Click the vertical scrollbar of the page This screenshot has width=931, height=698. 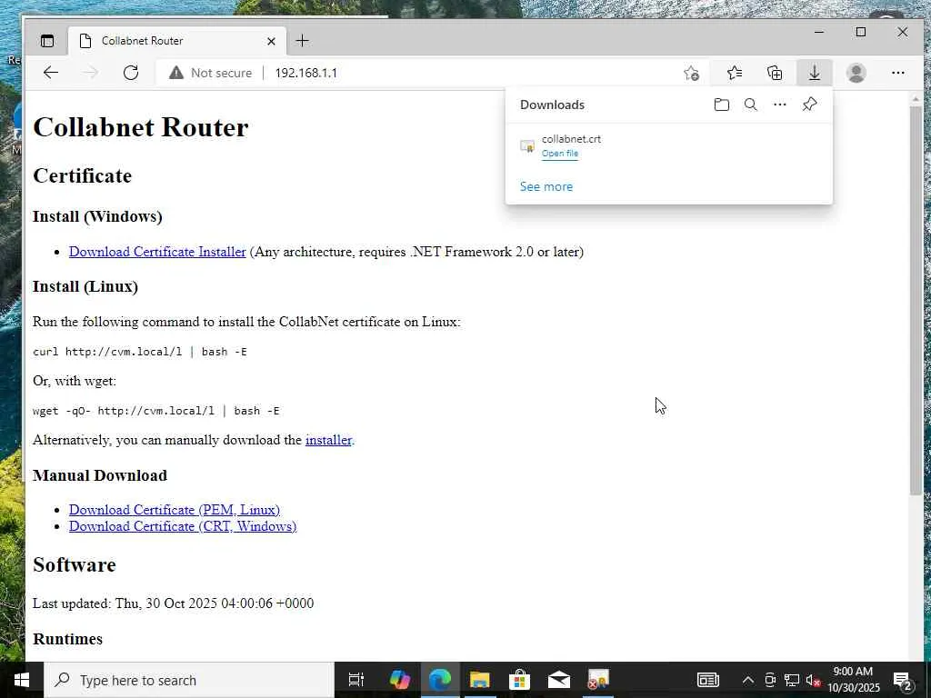[x=916, y=302]
